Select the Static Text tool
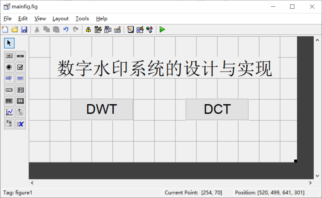Screen dimensions: 322x198 [20, 79]
